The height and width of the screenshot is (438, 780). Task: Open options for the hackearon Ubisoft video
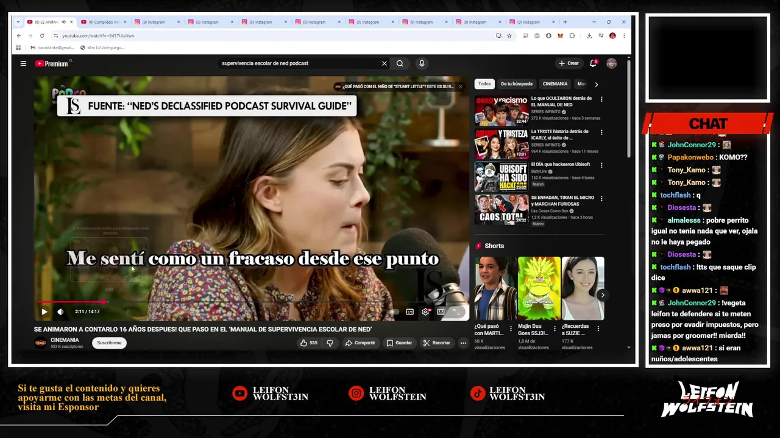coord(601,165)
